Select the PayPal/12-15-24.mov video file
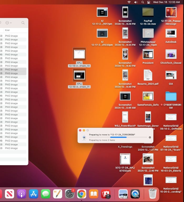This screenshot has width=184, height=202. tap(148, 12)
